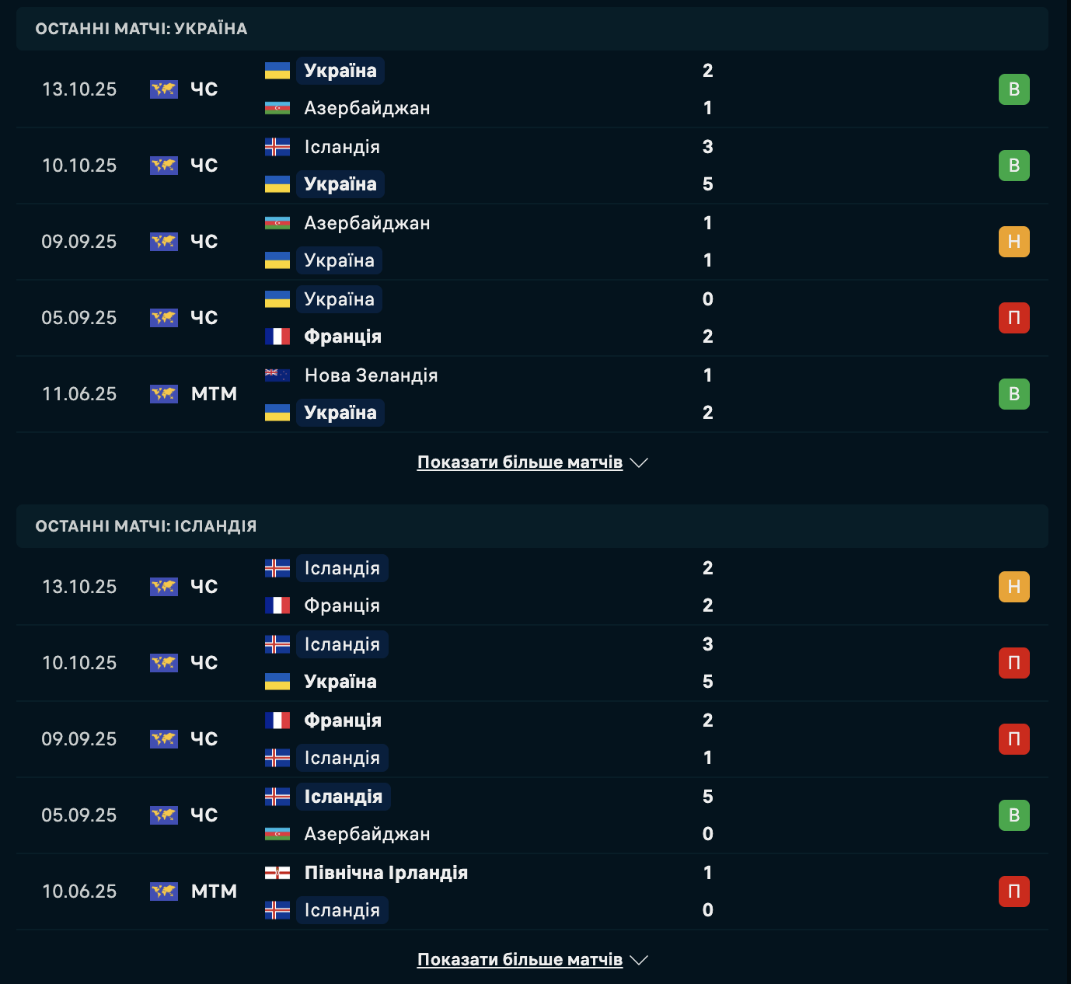Select the 'Останні матчі: Україна' section header

[141, 29]
